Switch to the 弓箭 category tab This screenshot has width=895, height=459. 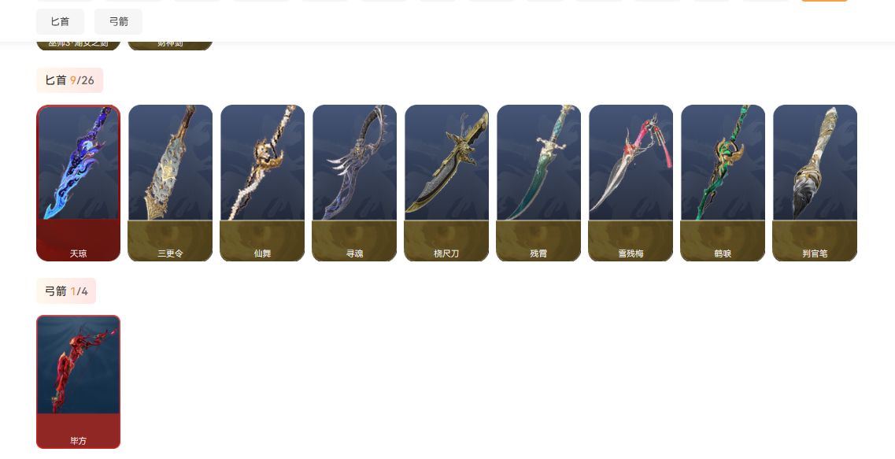118,22
